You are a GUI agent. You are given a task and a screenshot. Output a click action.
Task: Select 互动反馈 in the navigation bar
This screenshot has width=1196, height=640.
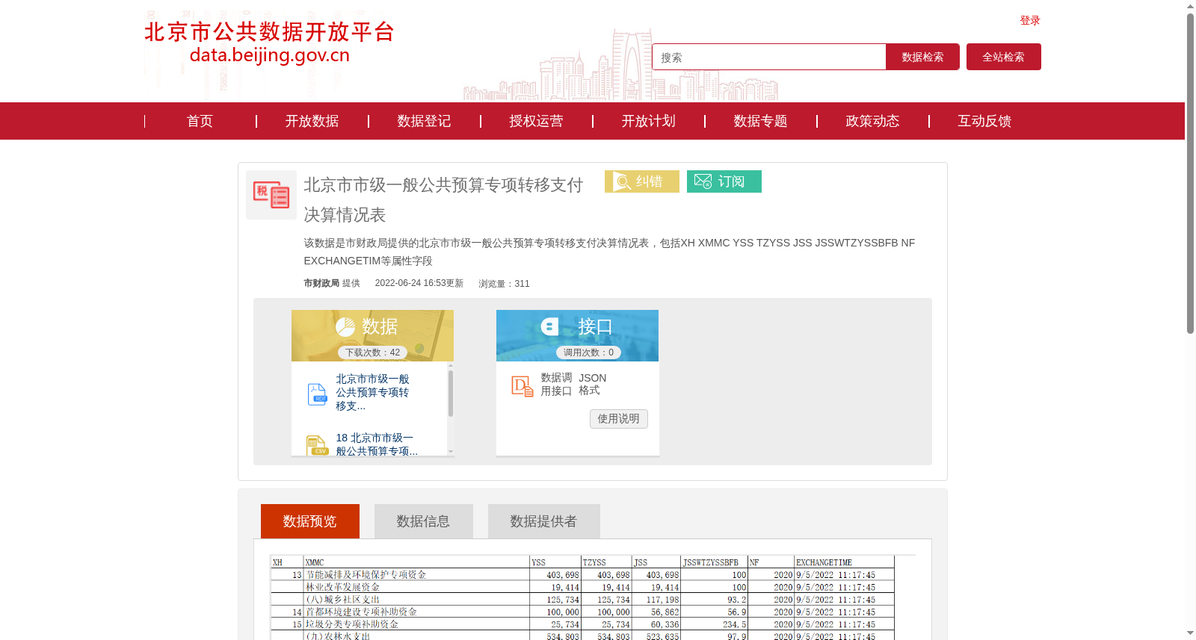(x=984, y=121)
